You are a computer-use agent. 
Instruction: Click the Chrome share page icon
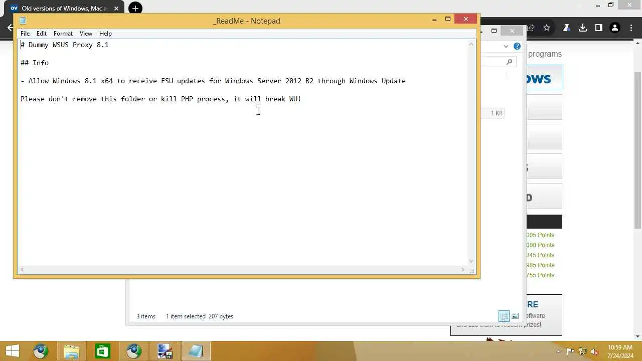coord(531,28)
